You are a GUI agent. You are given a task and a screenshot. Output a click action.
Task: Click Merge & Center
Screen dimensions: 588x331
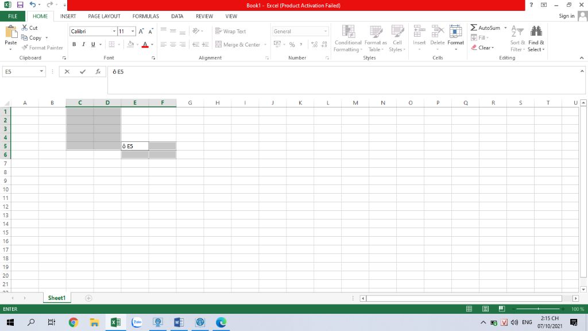[238, 44]
